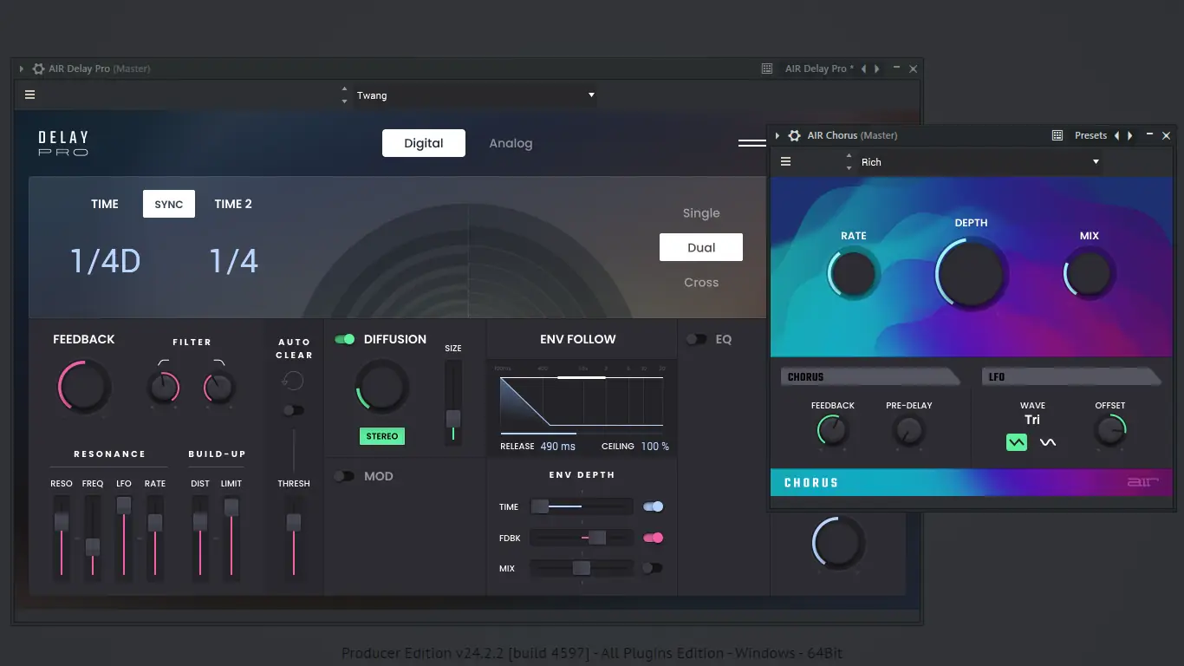Image resolution: width=1184 pixels, height=666 pixels.
Task: Click the Delay Pro Feedback knob
Action: (84, 387)
